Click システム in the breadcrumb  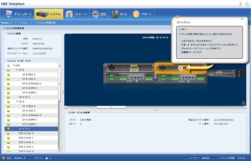pyautogui.click(x=23, y=23)
